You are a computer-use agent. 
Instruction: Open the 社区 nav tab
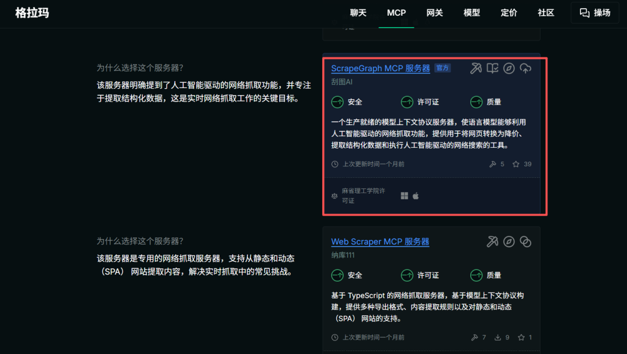[546, 13]
